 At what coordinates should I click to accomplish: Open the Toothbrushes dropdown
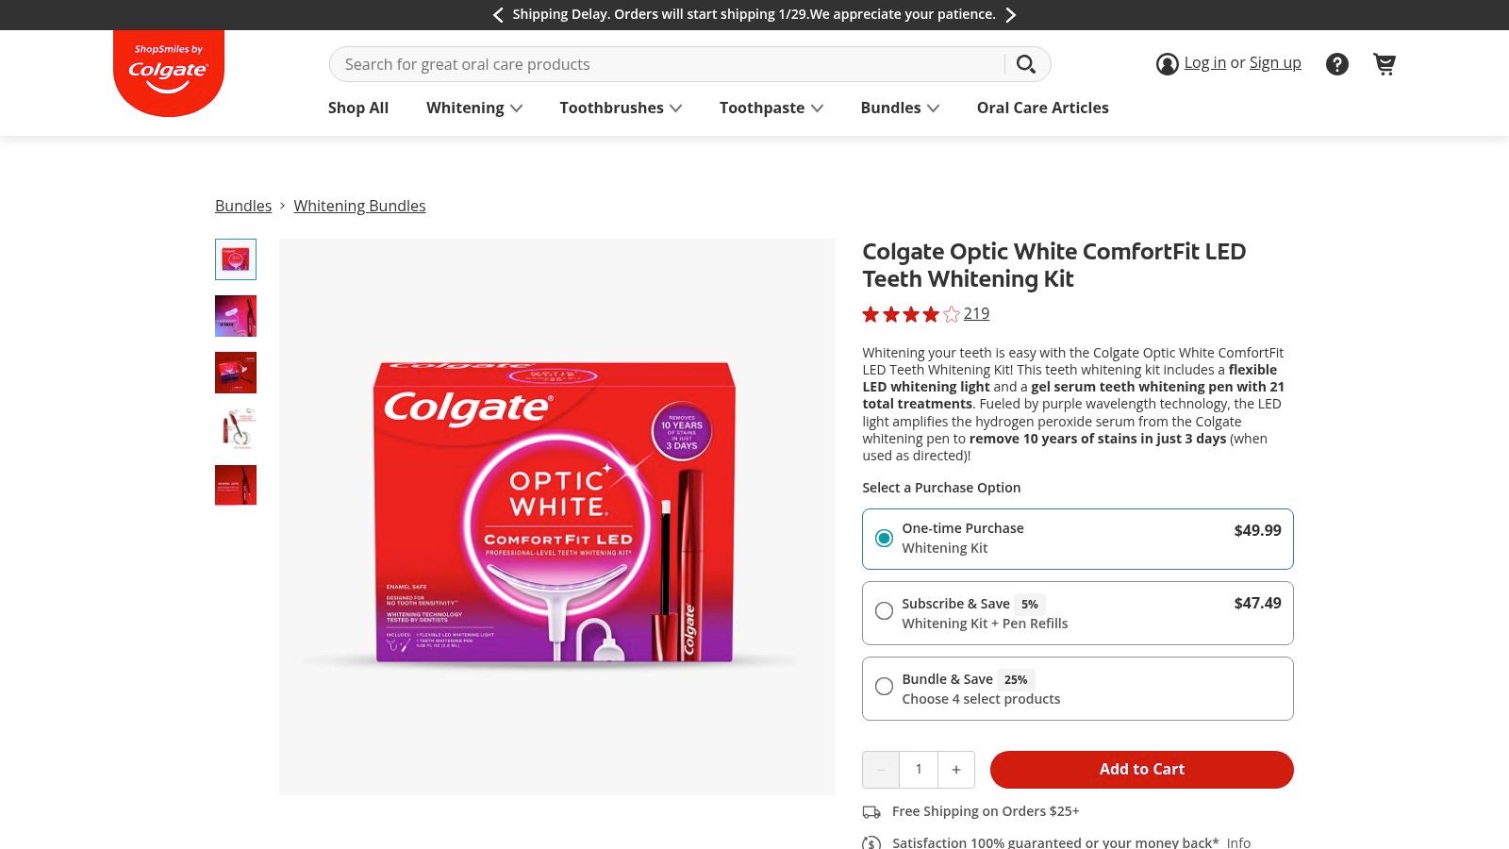click(620, 108)
